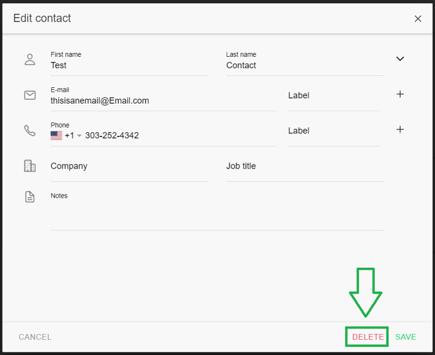Click the Last name field

point(305,65)
